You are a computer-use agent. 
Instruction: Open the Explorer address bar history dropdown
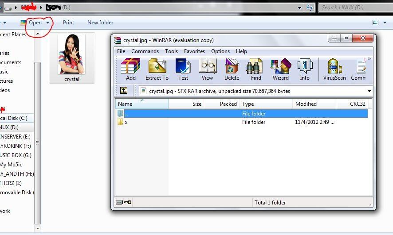pyautogui.click(x=299, y=8)
